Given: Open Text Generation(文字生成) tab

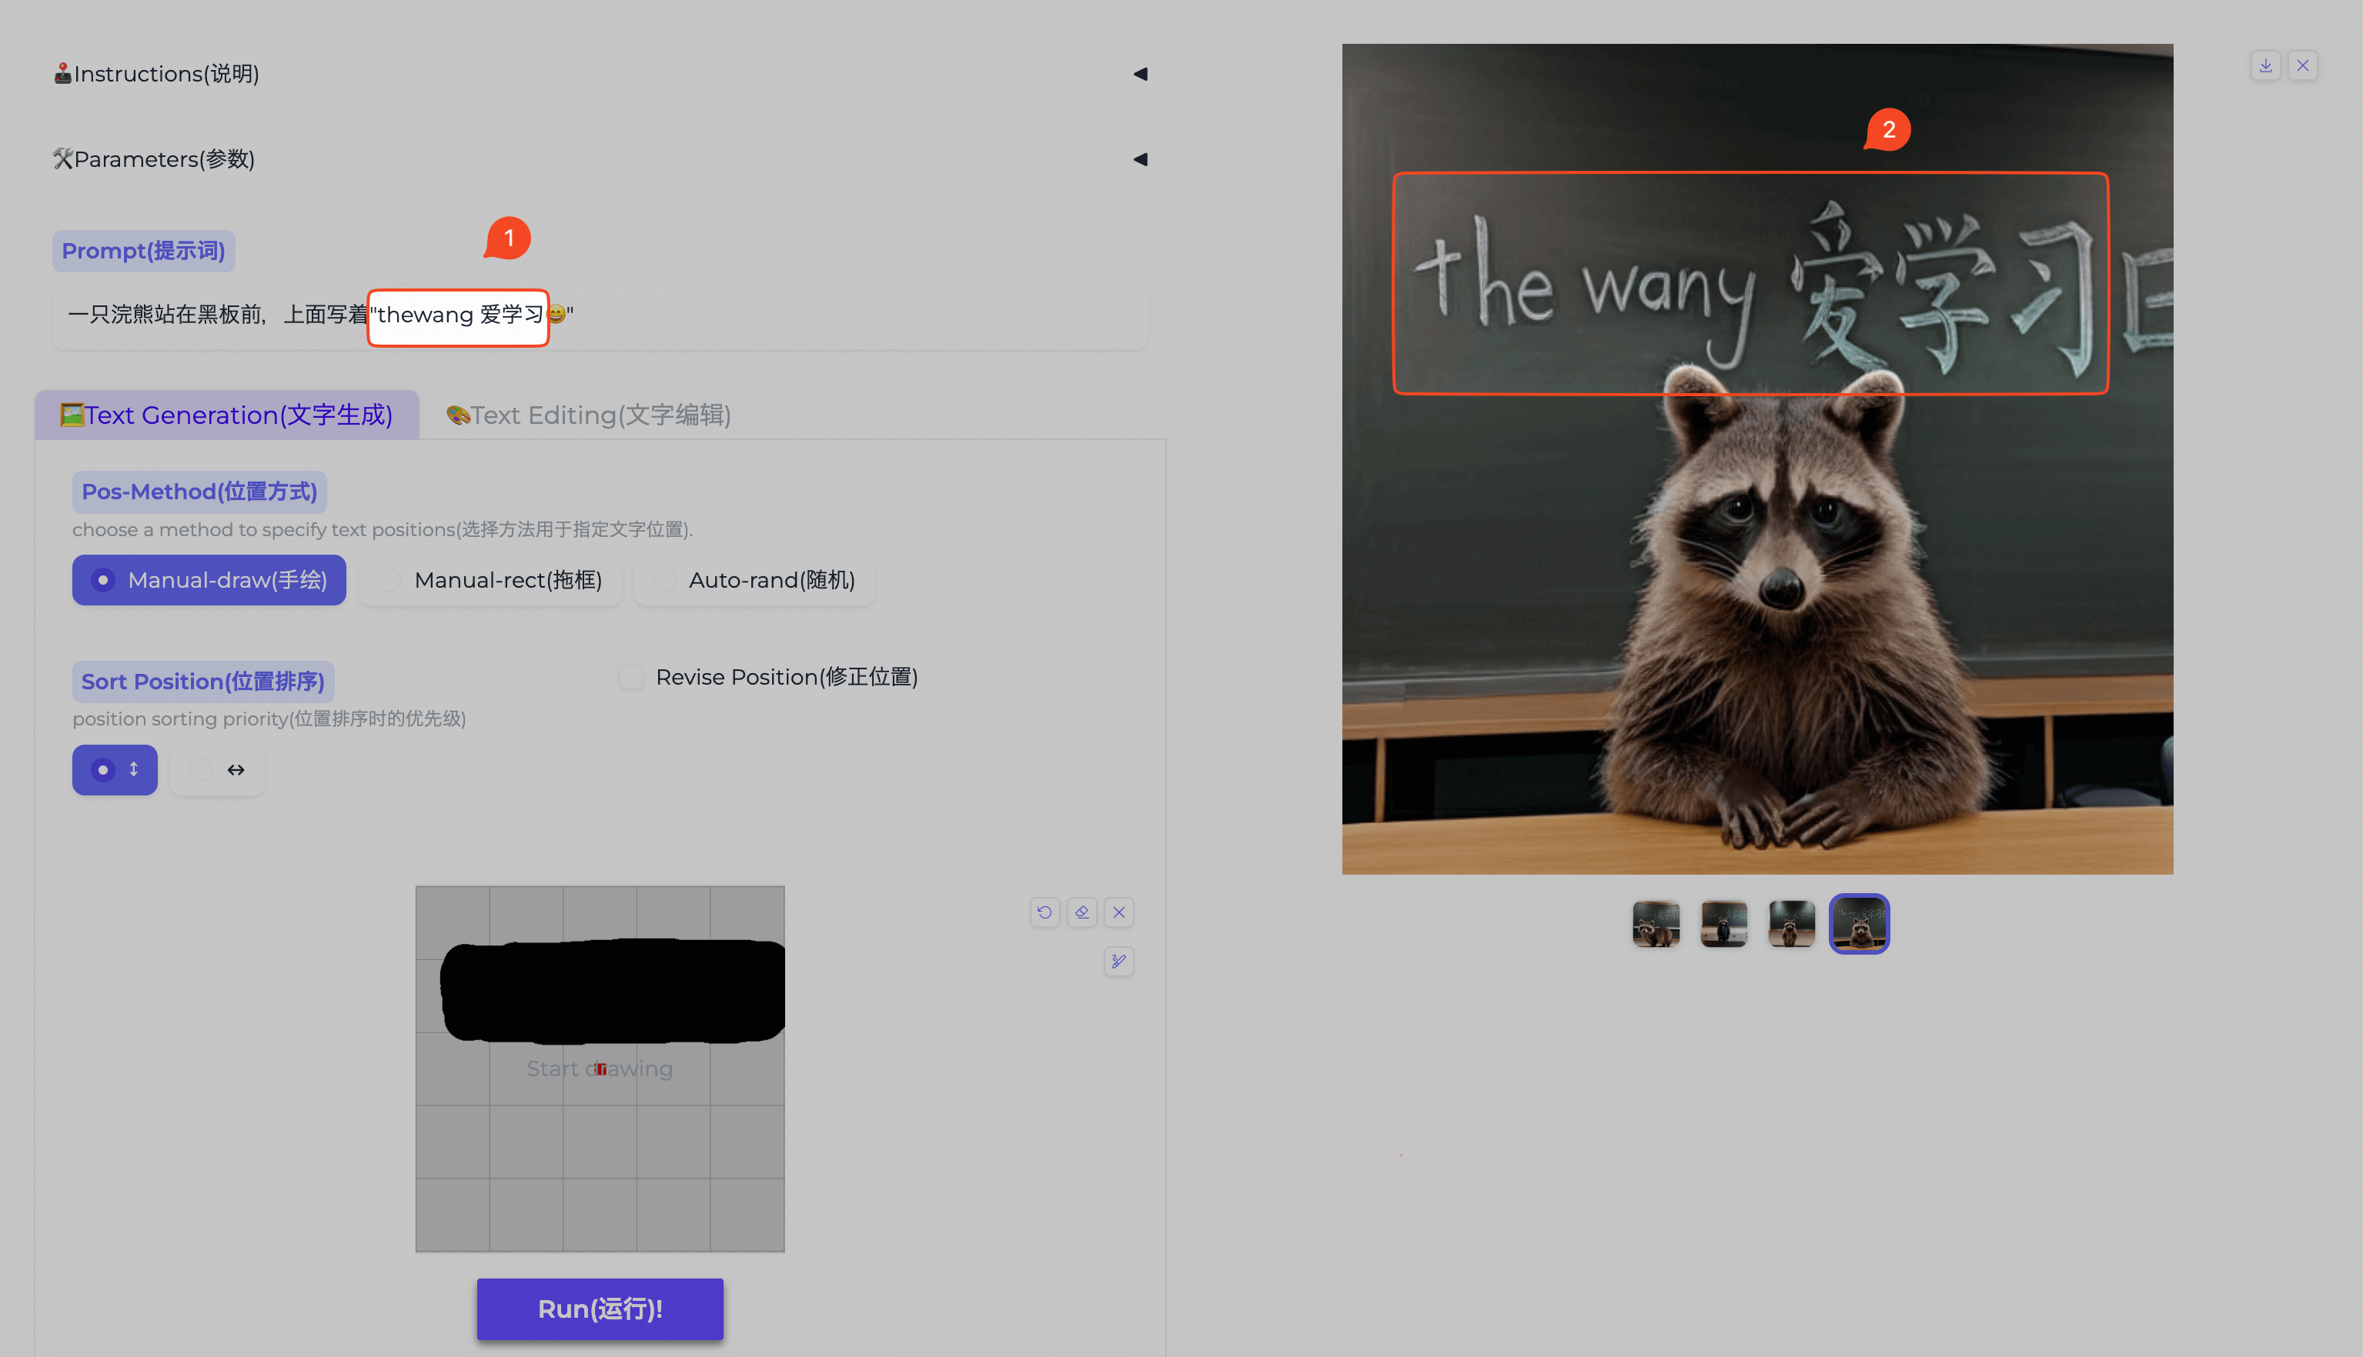Looking at the screenshot, I should click(x=226, y=415).
